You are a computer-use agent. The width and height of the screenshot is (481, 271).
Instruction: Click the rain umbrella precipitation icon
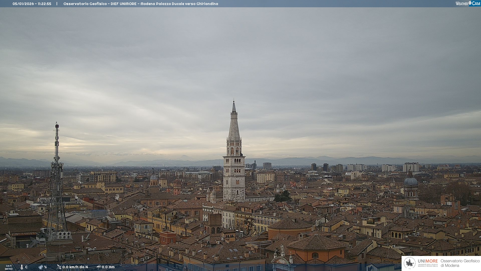pyautogui.click(x=98, y=267)
